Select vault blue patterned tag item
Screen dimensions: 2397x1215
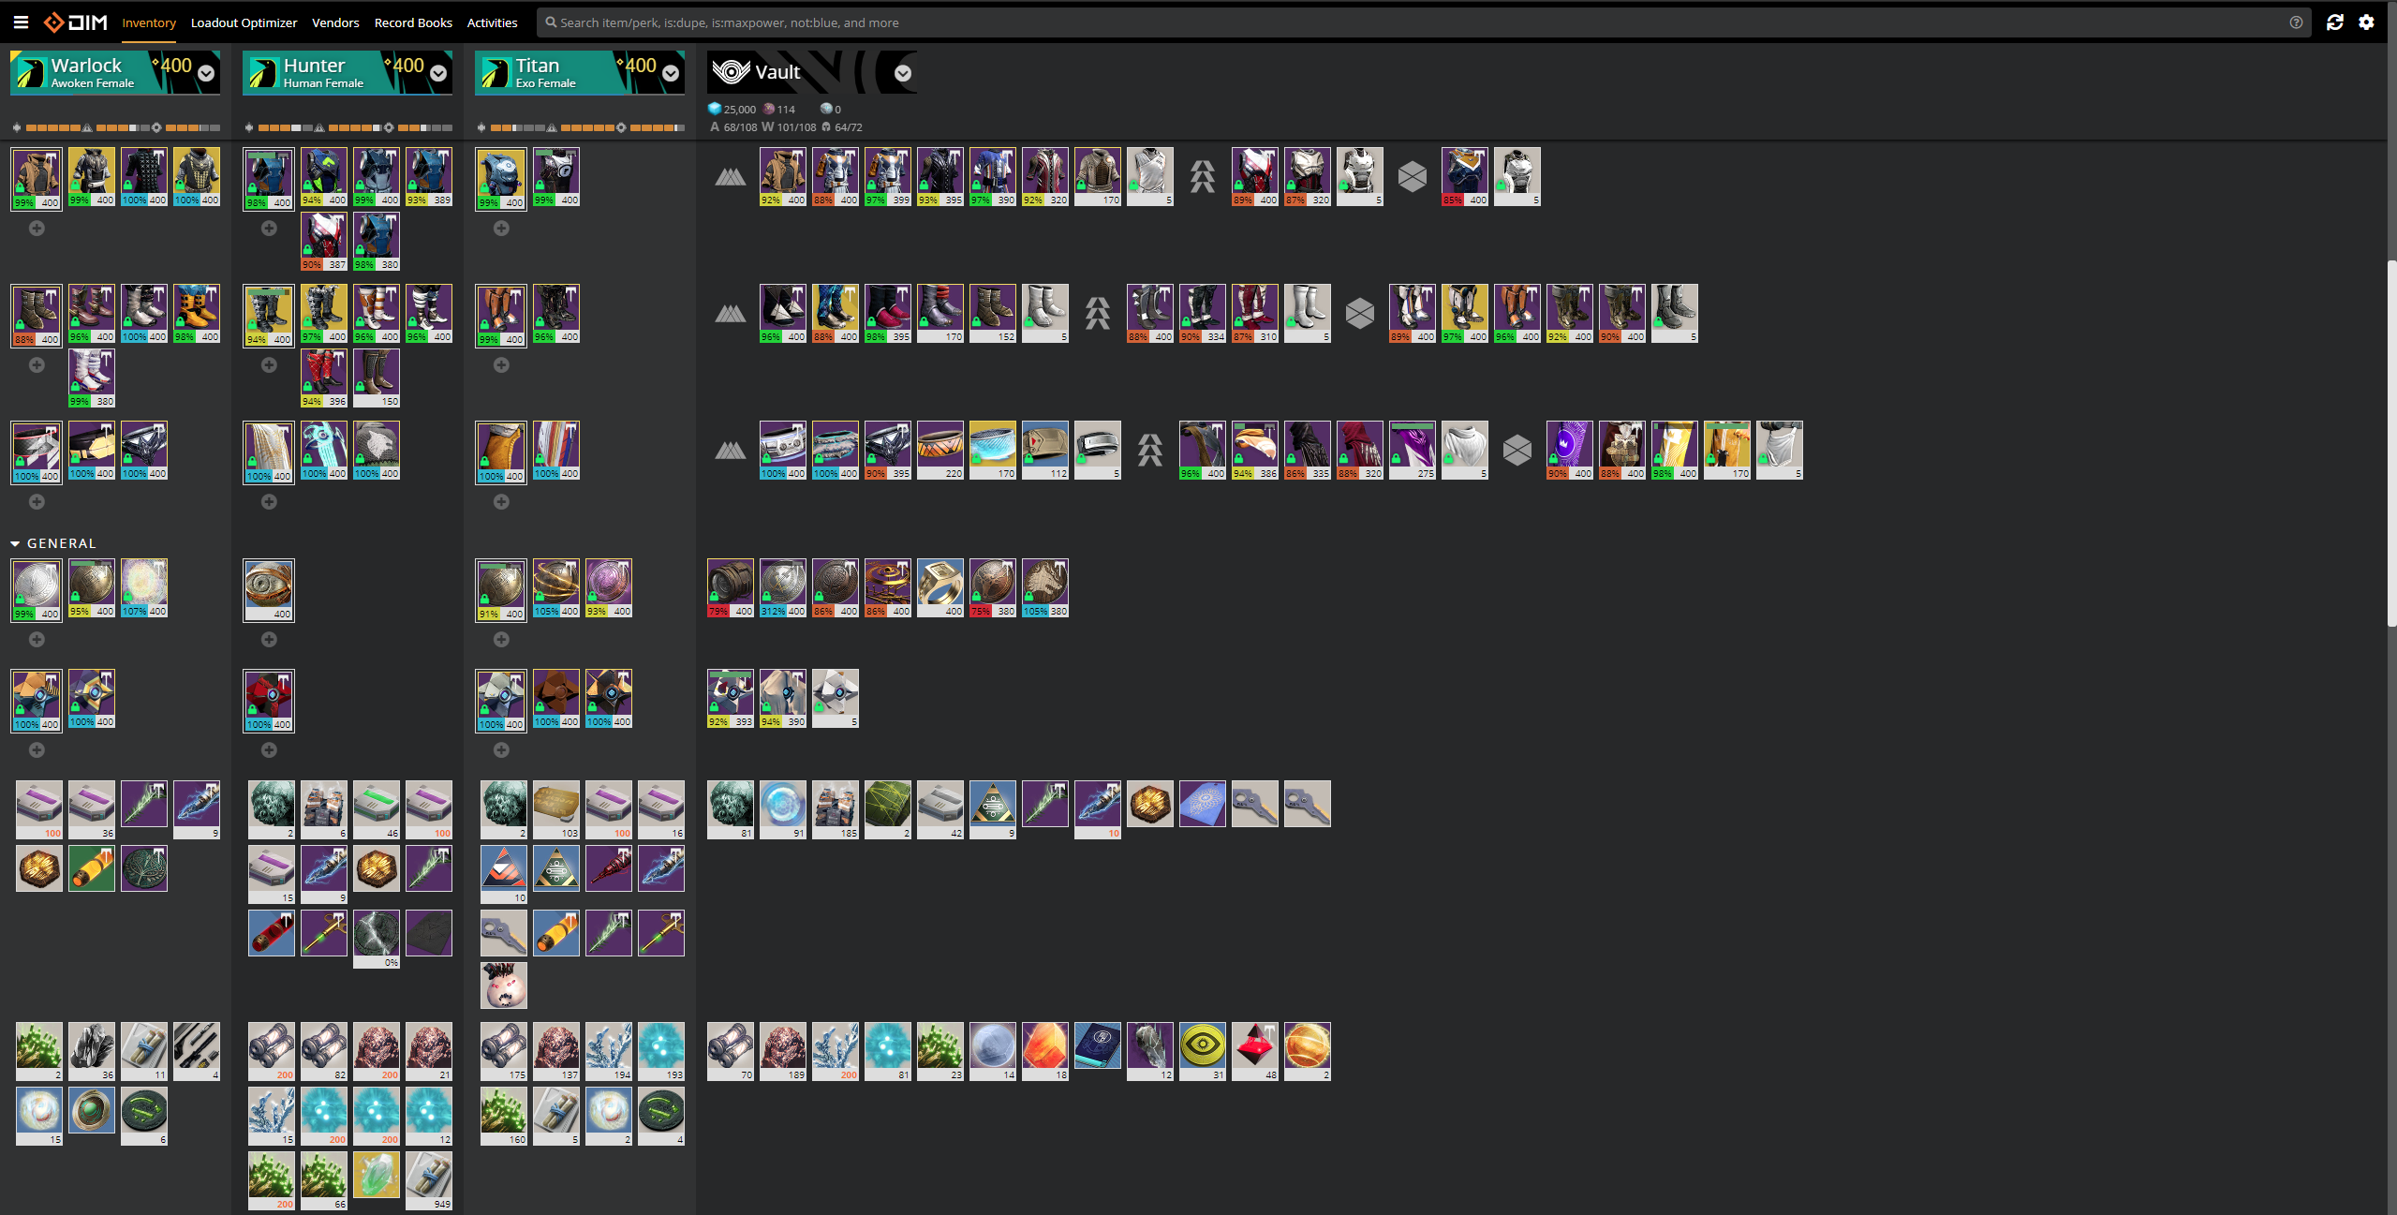(x=1203, y=804)
